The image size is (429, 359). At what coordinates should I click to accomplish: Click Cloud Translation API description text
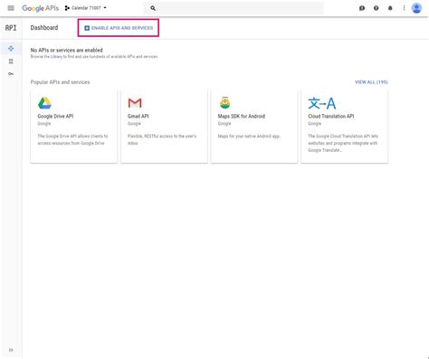pos(343,143)
